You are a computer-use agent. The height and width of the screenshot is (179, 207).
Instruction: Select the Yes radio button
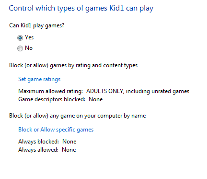pos(20,38)
